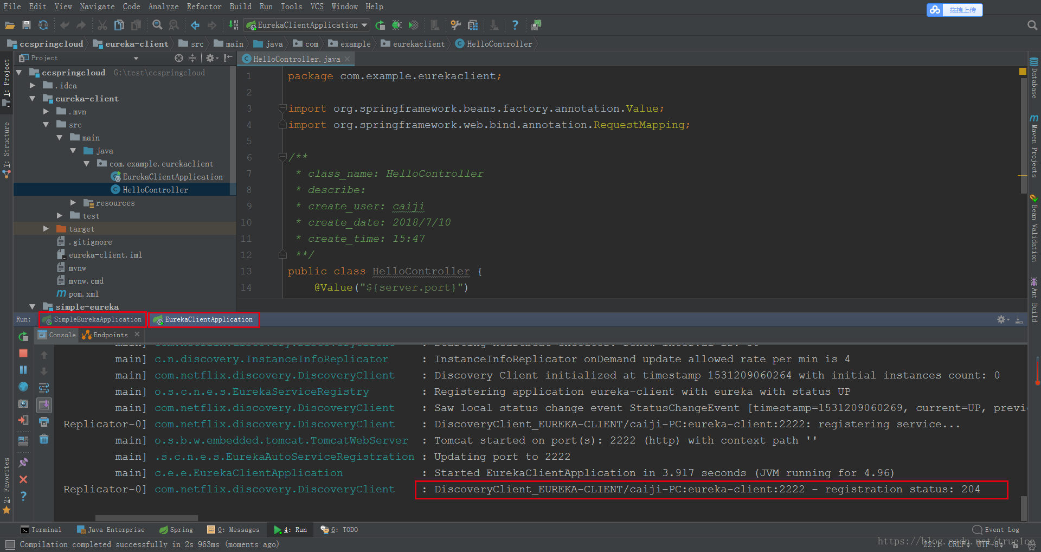Viewport: 1041px width, 552px height.
Task: Click the Open folder toolbar icon
Action: [9, 25]
